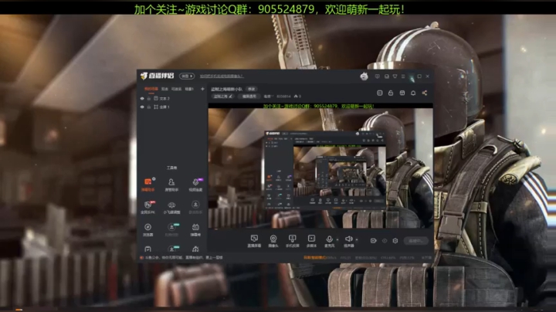
Task: Open the 全民乐PK tool
Action: [x=147, y=207]
